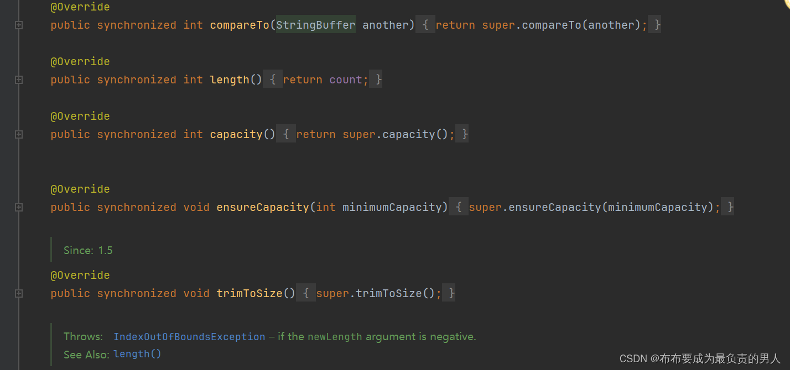Open the IndexOutOfBoundsException doc link
Viewport: 790px width, 370px height.
point(189,336)
